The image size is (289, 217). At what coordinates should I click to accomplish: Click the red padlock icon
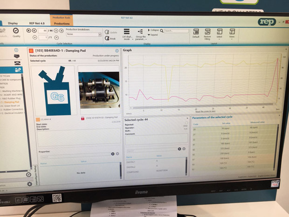[x=83, y=118]
